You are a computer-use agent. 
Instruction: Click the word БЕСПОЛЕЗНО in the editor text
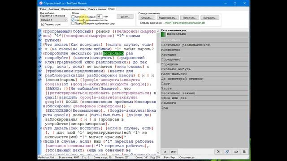(59, 110)
